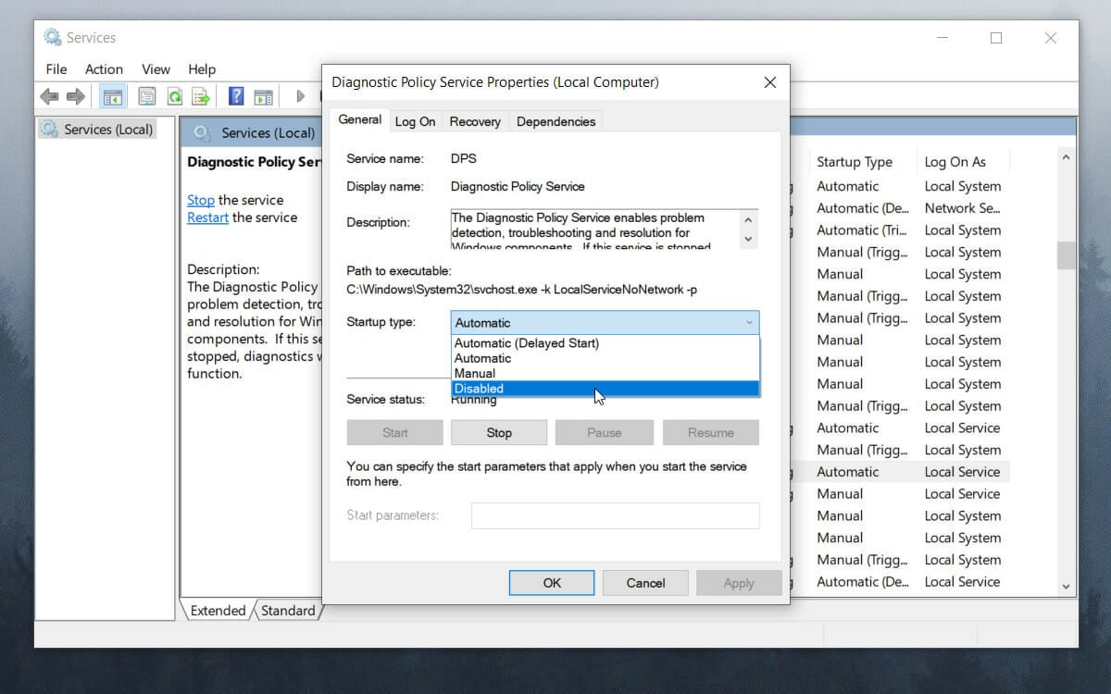Open the Startup type combo box
Image resolution: width=1111 pixels, height=694 pixels.
605,323
